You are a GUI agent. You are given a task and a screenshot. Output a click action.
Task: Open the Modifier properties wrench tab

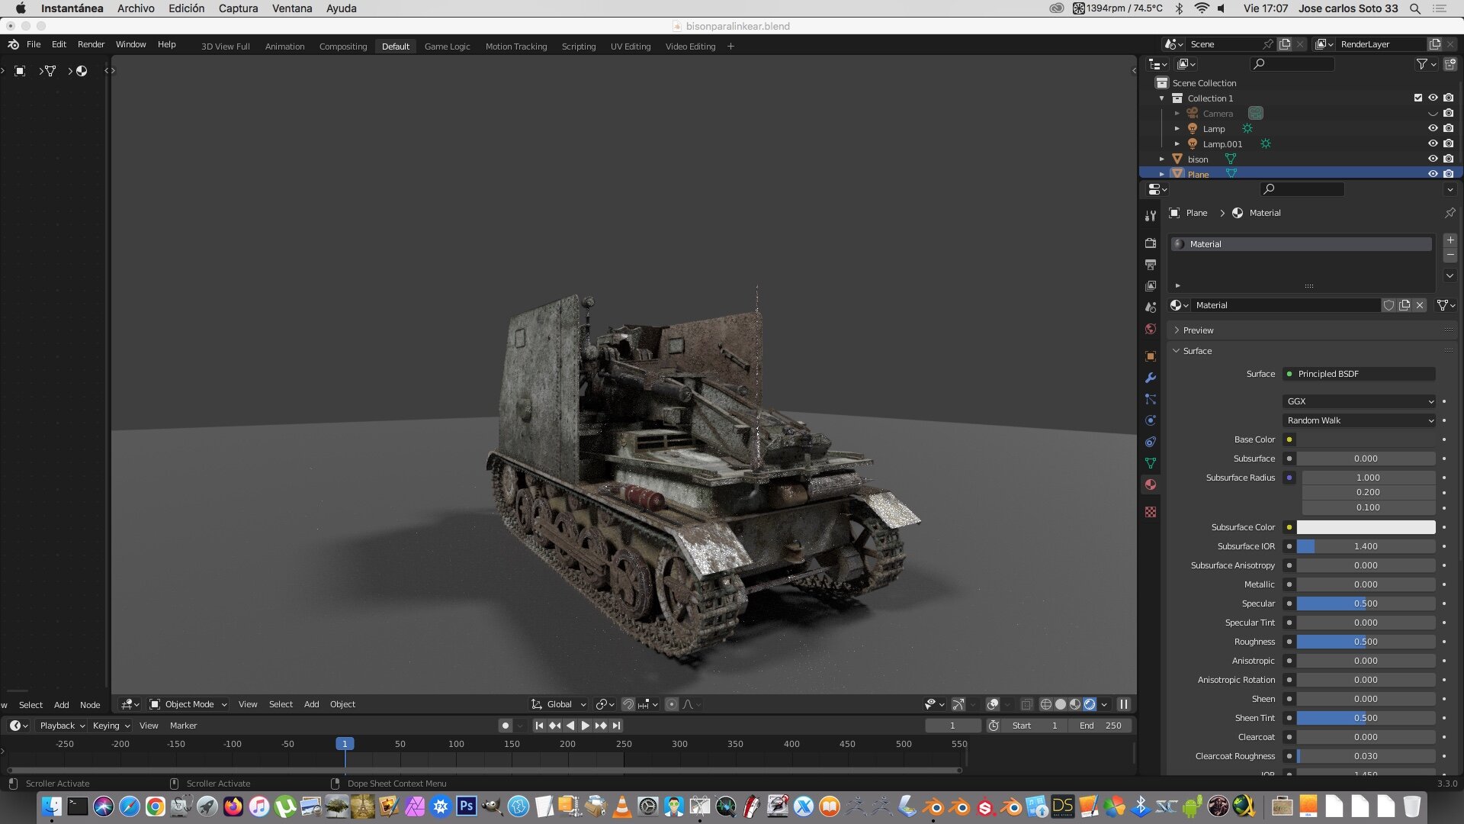point(1151,378)
